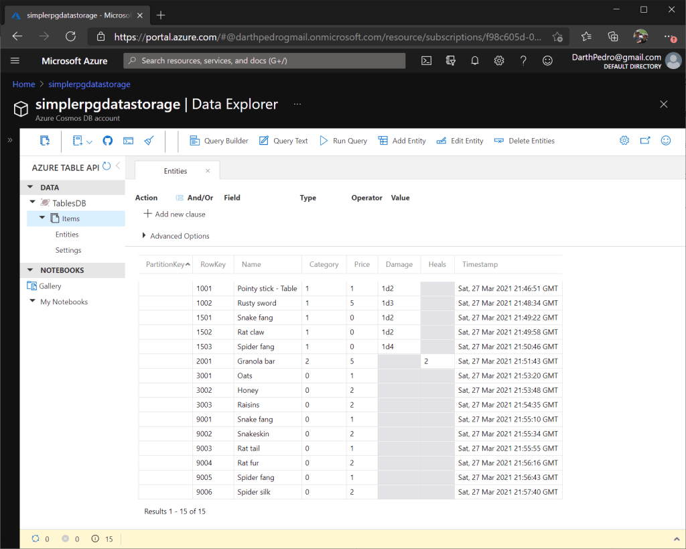
Task: Open the New Notebook dropdown arrow
Action: [90, 141]
